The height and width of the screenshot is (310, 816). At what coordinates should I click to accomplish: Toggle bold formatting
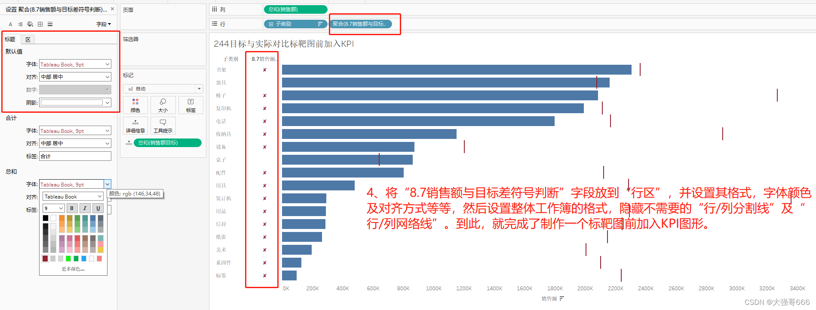pyautogui.click(x=72, y=208)
